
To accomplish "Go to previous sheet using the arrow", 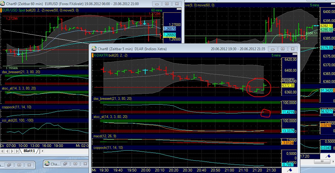I will pyautogui.click(x=7, y=151).
